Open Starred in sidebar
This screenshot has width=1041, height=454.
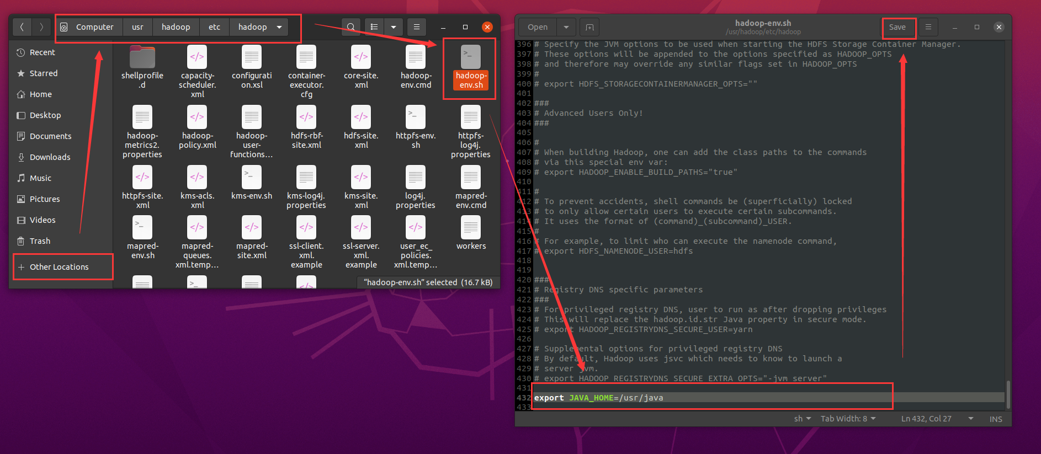tap(61, 73)
